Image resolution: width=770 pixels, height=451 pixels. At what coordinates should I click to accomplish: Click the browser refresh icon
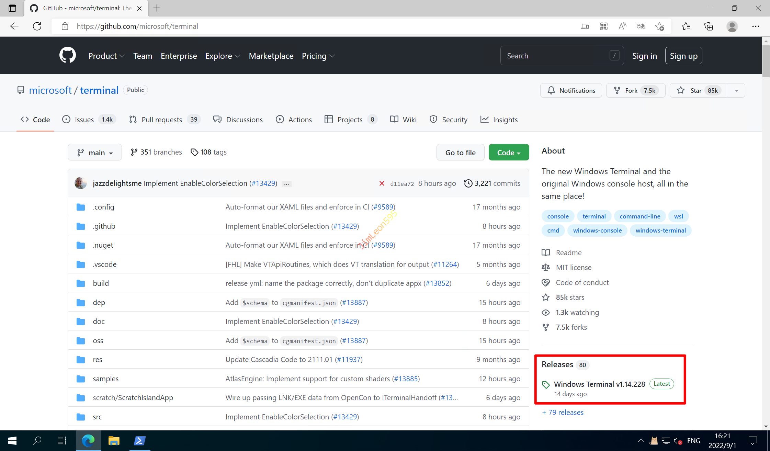coord(37,26)
